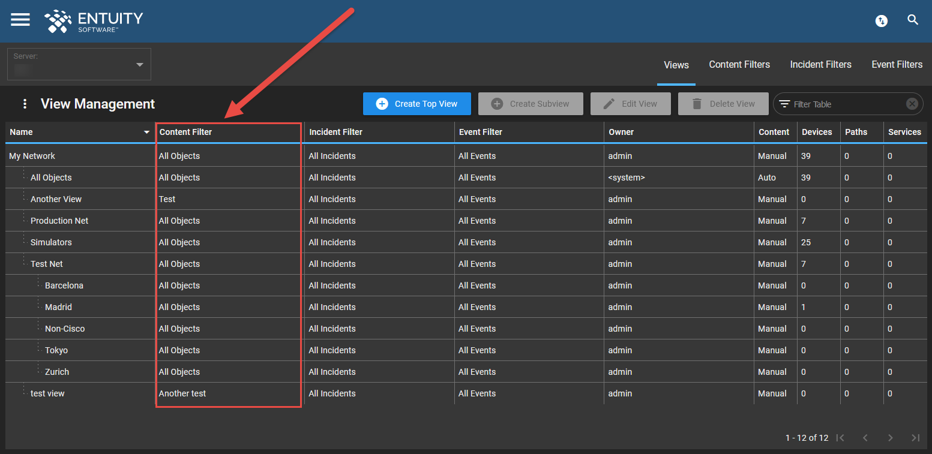Select the Event Filters tab
Screen dimensions: 932x454
[897, 65]
